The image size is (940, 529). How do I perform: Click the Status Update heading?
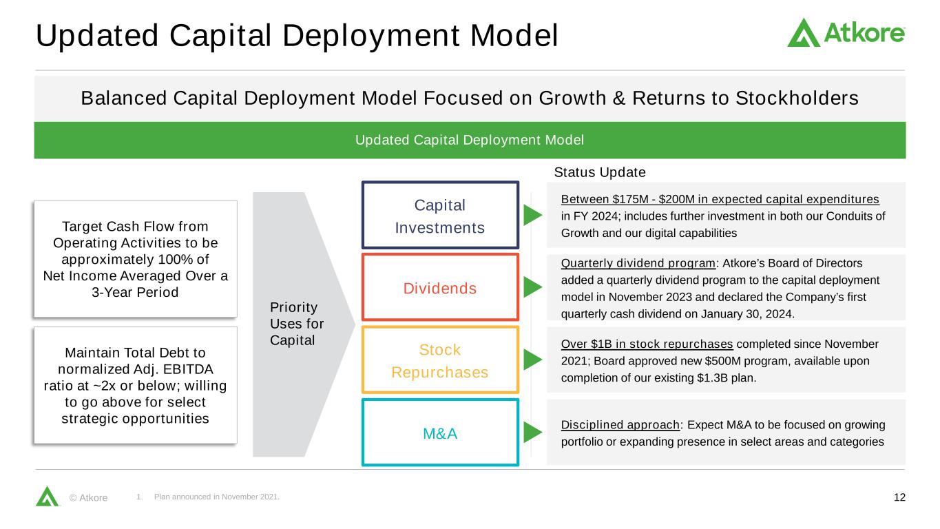point(600,172)
